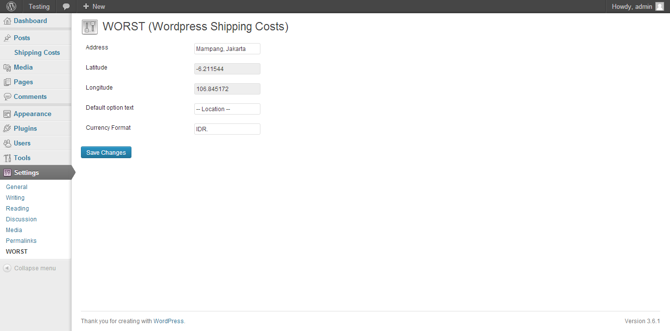Click the Pages sidebar icon
This screenshot has height=331, width=670.
click(7, 82)
